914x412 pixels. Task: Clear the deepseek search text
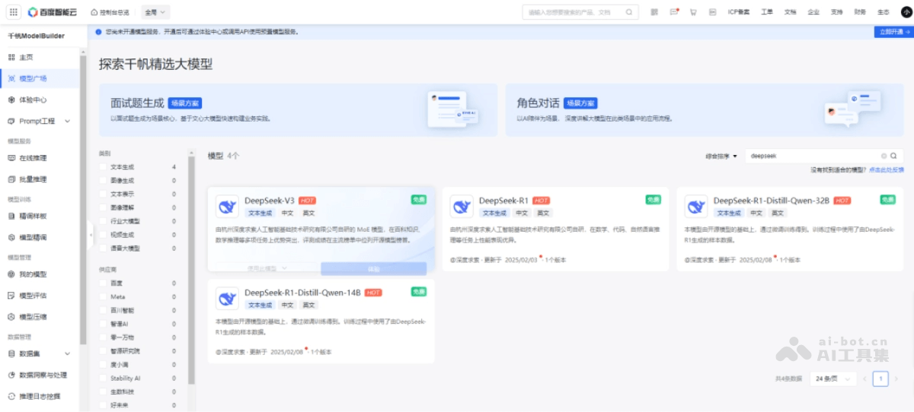coord(884,155)
